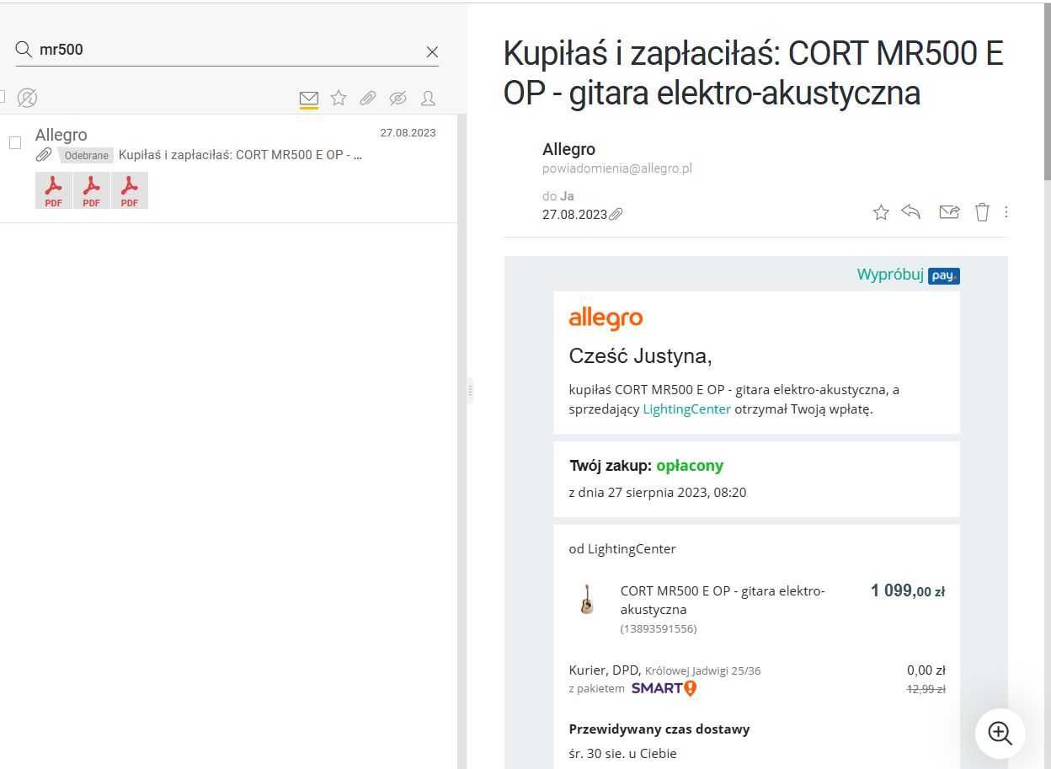Click 'Przewidywany czas dostawy' heading

tap(659, 729)
